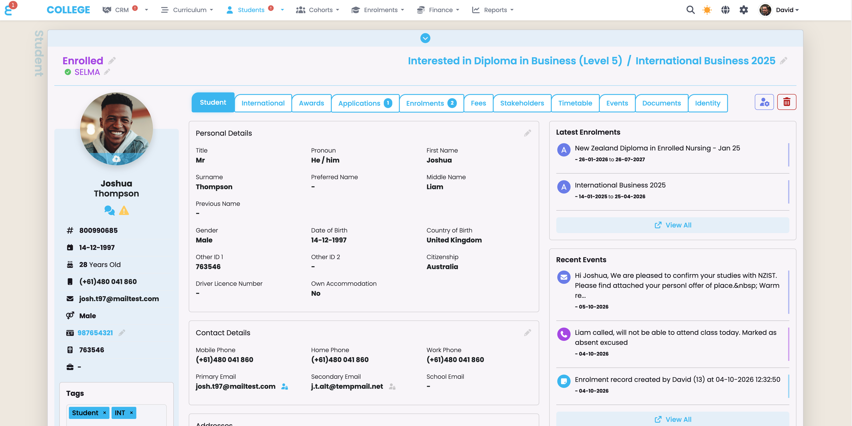Edit the 987654321 ID pencil icon
Viewport: 852px width, 426px height.
tap(122, 332)
